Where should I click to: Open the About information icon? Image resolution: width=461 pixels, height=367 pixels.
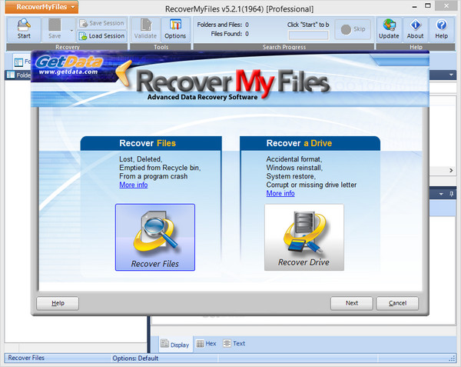tap(415, 29)
